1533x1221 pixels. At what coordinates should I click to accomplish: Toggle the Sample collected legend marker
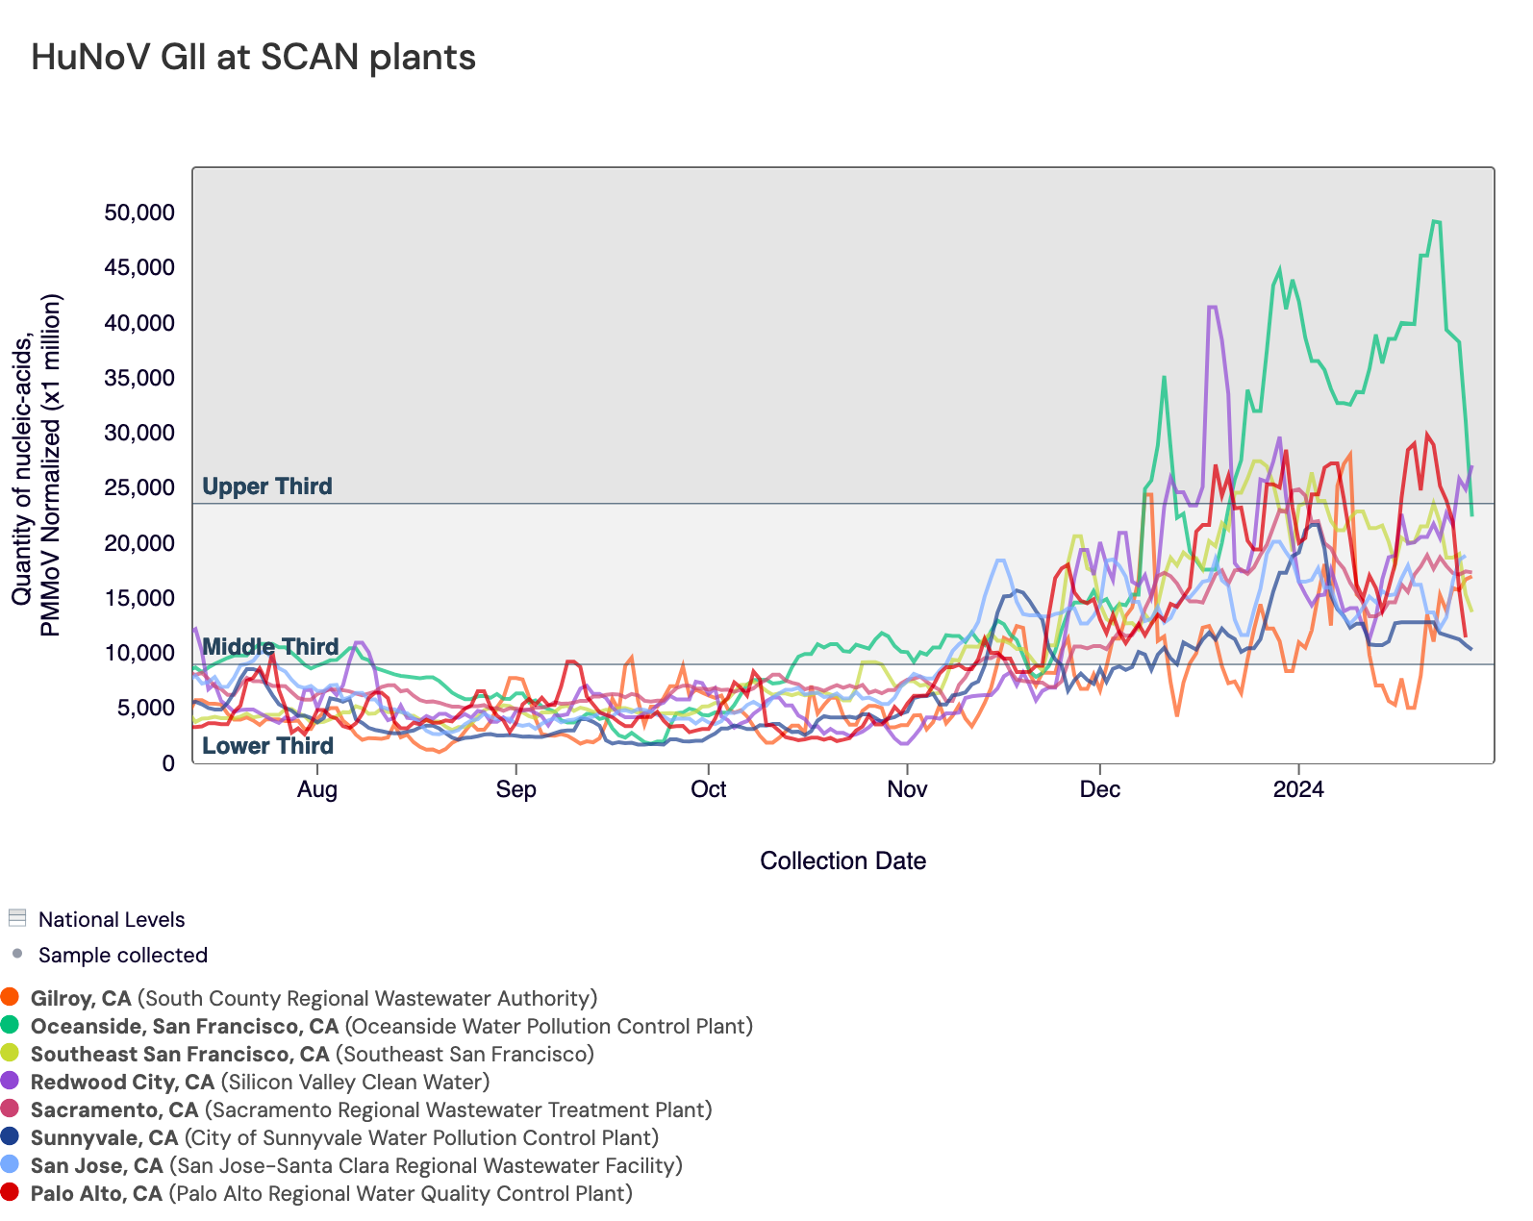coord(16,954)
